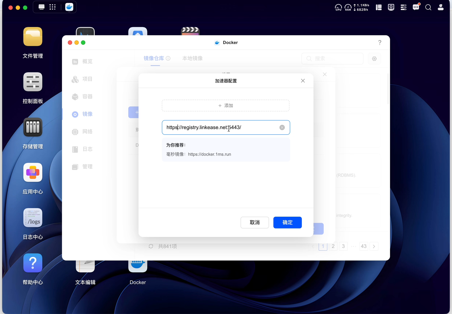452x314 pixels.
Task: Open the image registry settings gear
Action: (374, 59)
